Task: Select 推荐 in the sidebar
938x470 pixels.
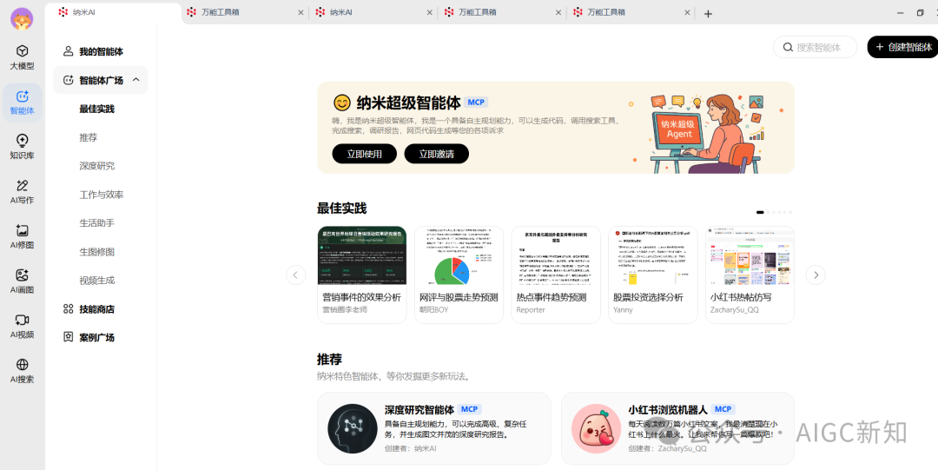Action: tap(88, 138)
